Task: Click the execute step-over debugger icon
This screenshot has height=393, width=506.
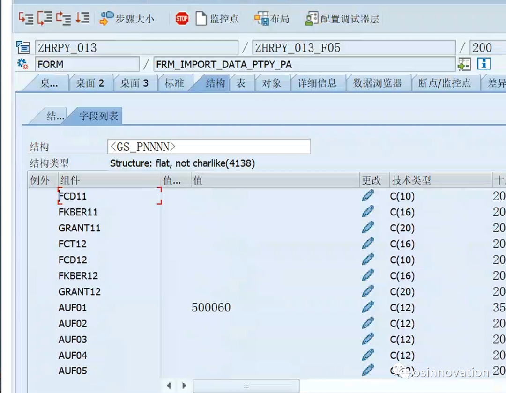Action: (x=45, y=18)
